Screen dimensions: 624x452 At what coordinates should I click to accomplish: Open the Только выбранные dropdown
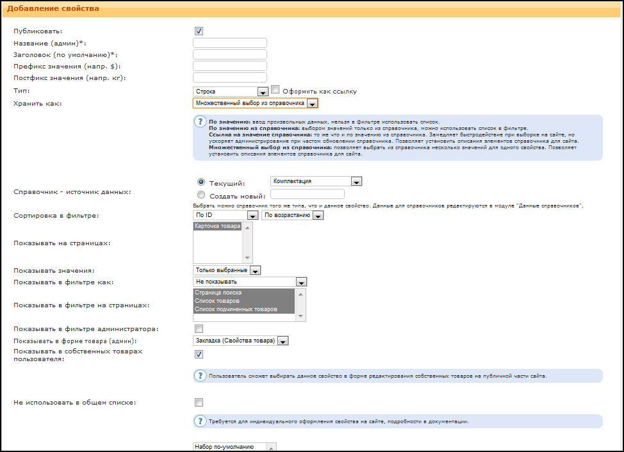pos(227,270)
